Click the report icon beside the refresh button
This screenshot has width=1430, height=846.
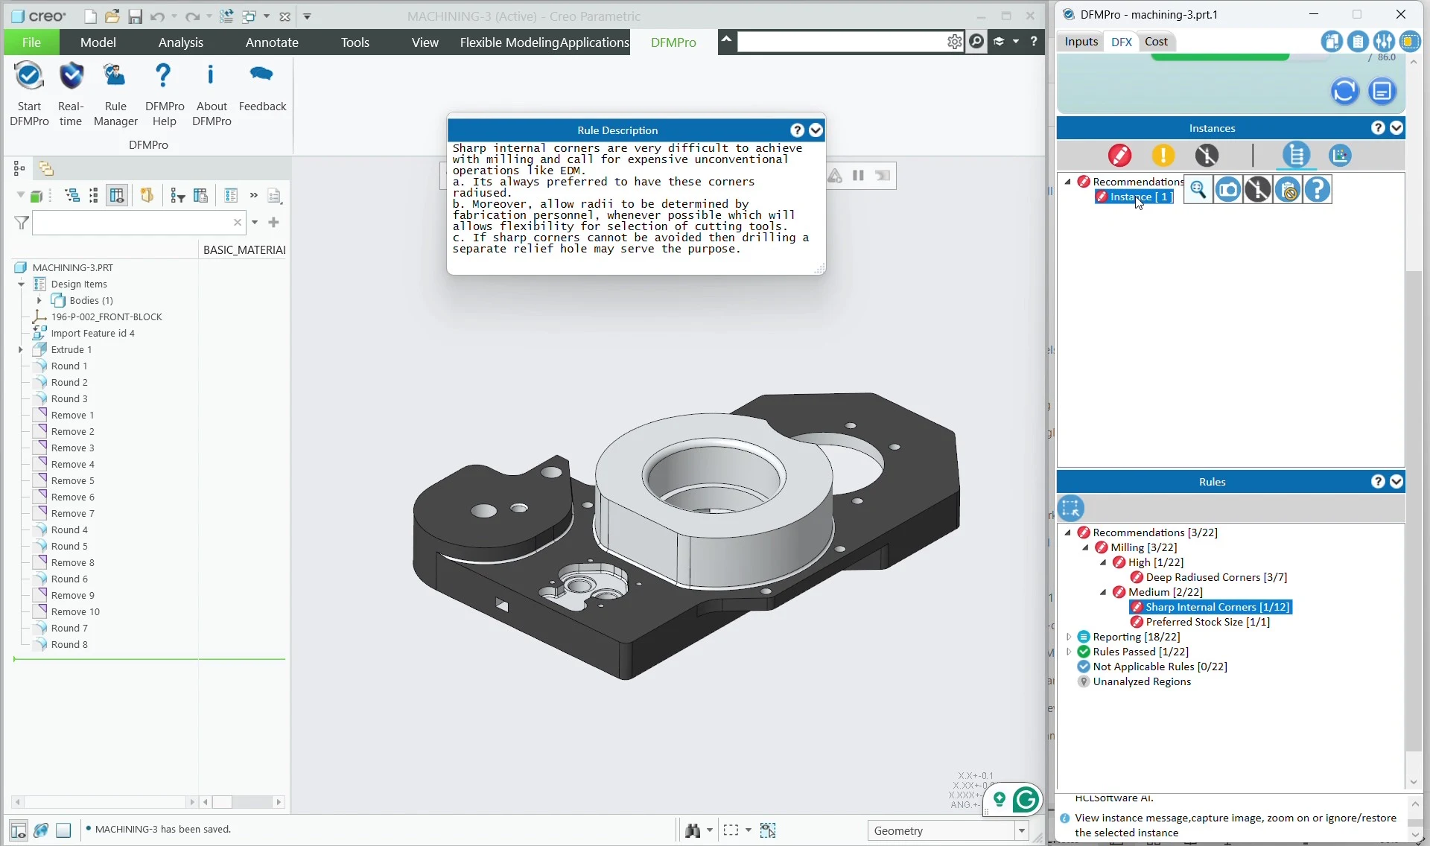pos(1382,92)
